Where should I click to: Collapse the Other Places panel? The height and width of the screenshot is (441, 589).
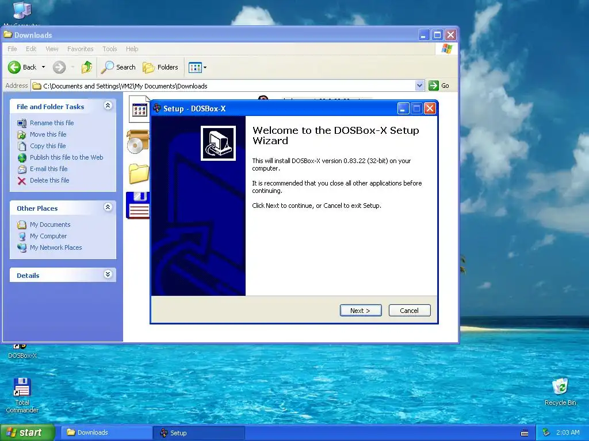pyautogui.click(x=108, y=207)
